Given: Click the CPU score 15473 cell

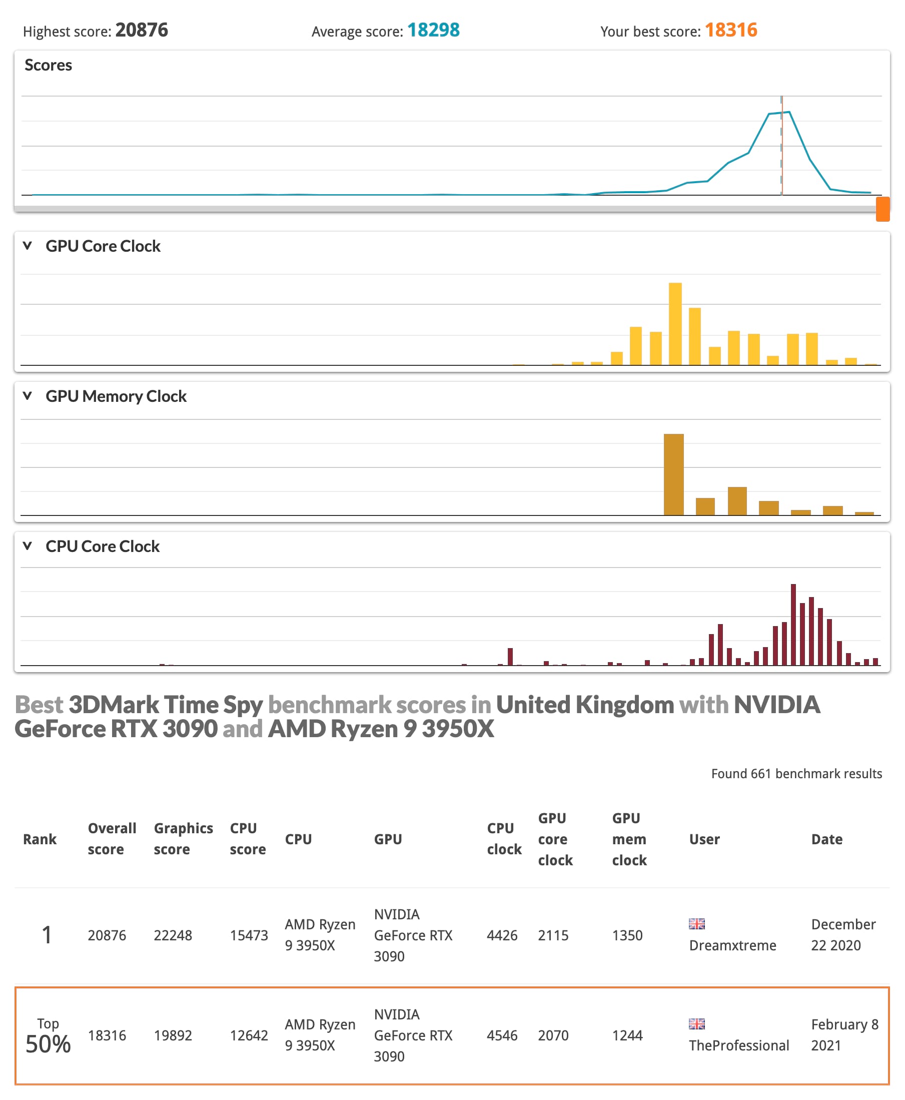Looking at the screenshot, I should pos(249,935).
